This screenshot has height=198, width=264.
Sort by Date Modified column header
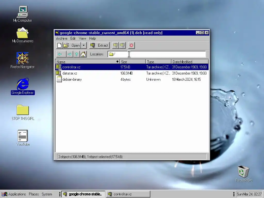tap(190, 62)
